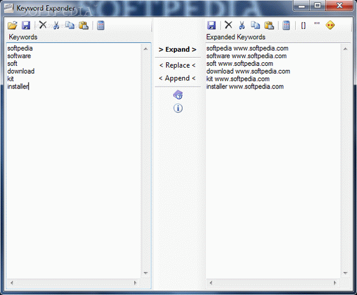Open help via the book icon

pyautogui.click(x=178, y=95)
